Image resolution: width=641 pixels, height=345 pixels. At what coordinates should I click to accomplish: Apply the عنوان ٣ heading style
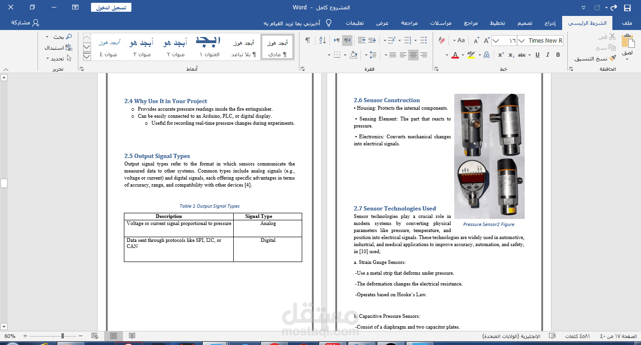click(x=142, y=47)
